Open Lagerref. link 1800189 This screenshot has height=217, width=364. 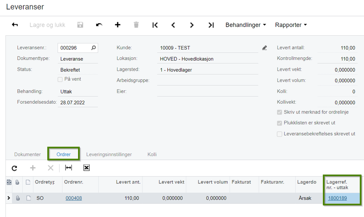337,198
